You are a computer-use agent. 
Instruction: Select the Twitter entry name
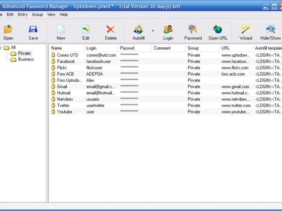pyautogui.click(x=63, y=105)
